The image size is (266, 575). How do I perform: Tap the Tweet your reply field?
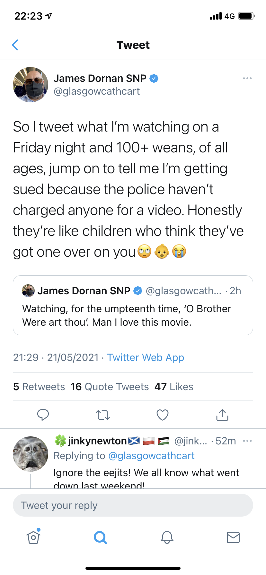133,505
